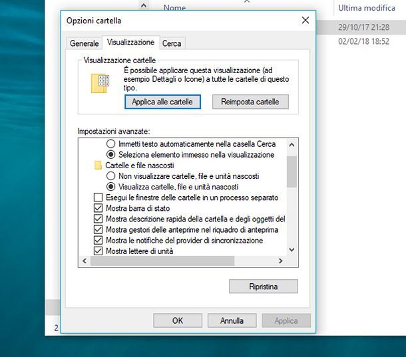The width and height of the screenshot is (406, 357).
Task: Click the Explorer collapse chevron beside Nome
Action: point(144,5)
